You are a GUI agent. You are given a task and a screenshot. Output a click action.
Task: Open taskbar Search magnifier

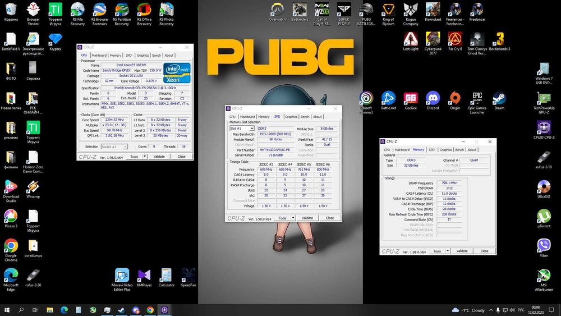pos(21,310)
